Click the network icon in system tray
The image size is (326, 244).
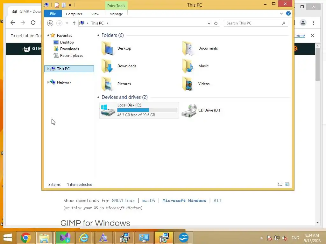(277, 238)
